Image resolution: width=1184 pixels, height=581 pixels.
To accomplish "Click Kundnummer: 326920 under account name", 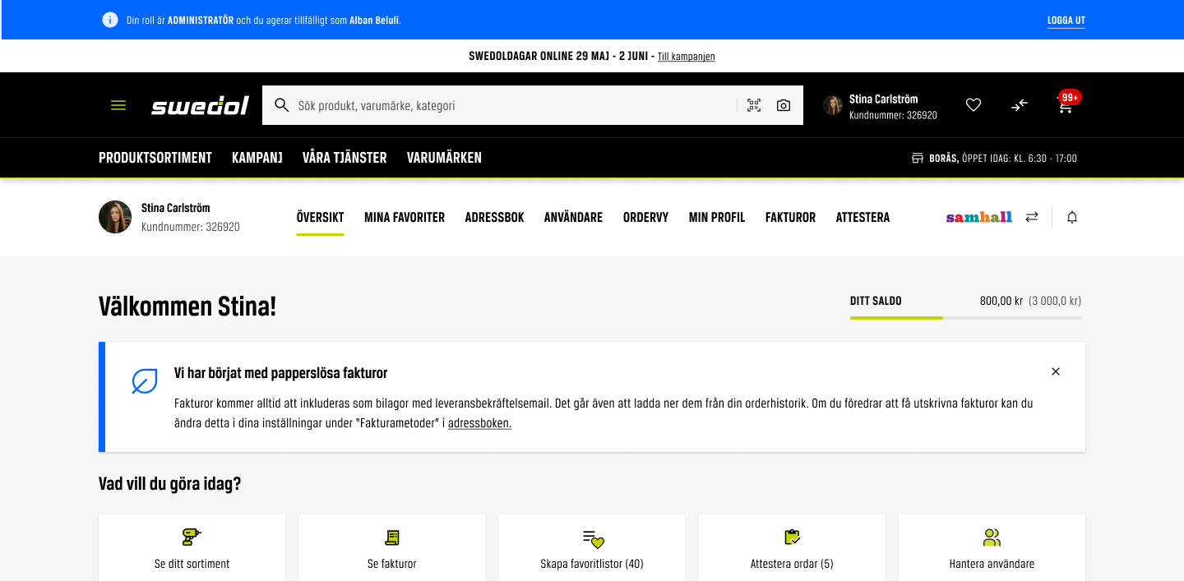I will tap(191, 227).
